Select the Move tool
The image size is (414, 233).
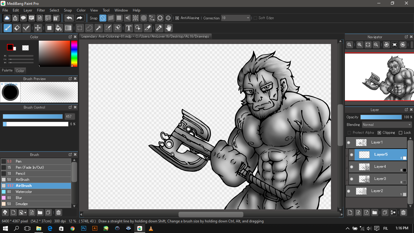point(38,28)
